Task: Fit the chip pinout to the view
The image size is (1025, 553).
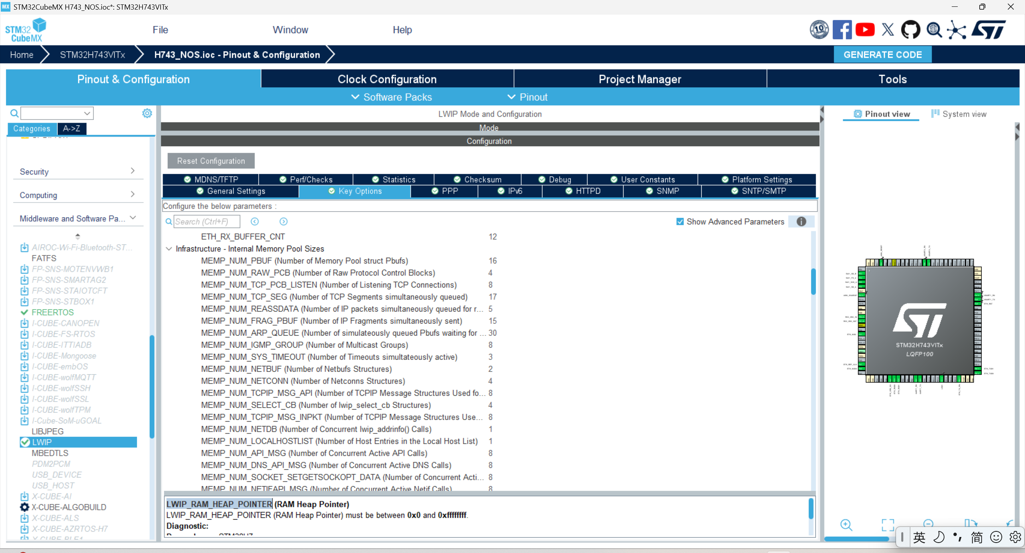Action: point(888,525)
